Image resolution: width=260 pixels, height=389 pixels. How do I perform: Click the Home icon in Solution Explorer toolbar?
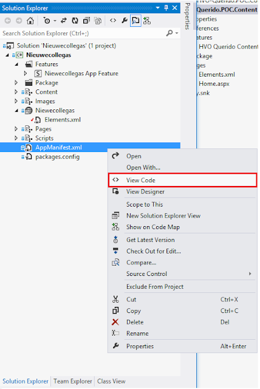tap(30, 21)
